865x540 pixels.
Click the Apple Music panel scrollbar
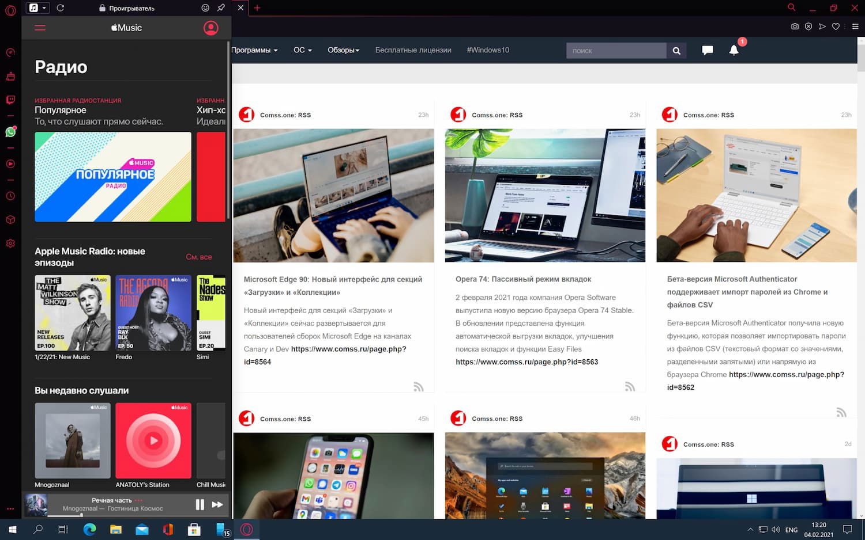pos(228,130)
